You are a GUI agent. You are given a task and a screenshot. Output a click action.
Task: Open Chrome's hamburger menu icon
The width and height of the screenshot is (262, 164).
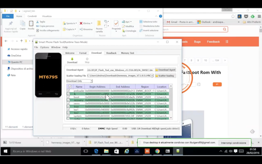point(259,17)
